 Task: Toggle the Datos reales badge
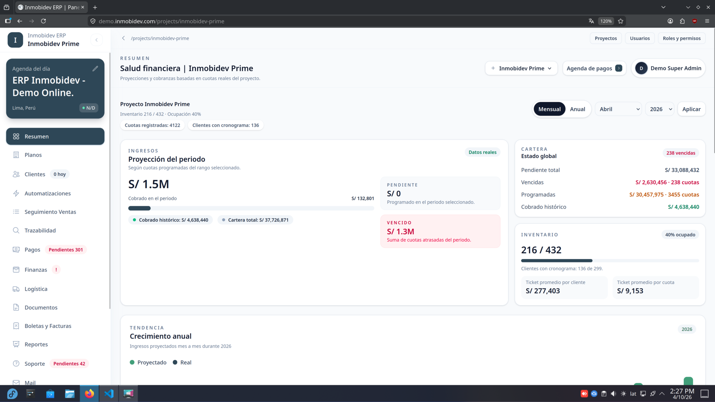pos(482,152)
